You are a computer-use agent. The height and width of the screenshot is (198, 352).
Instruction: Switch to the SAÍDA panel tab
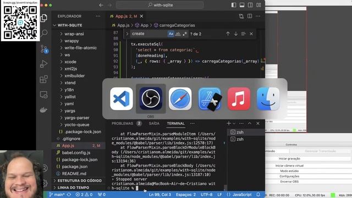click(154, 123)
